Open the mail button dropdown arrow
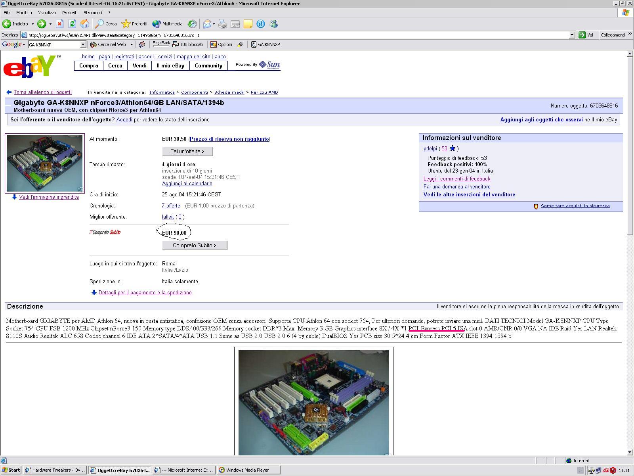This screenshot has height=476, width=634. click(214, 24)
